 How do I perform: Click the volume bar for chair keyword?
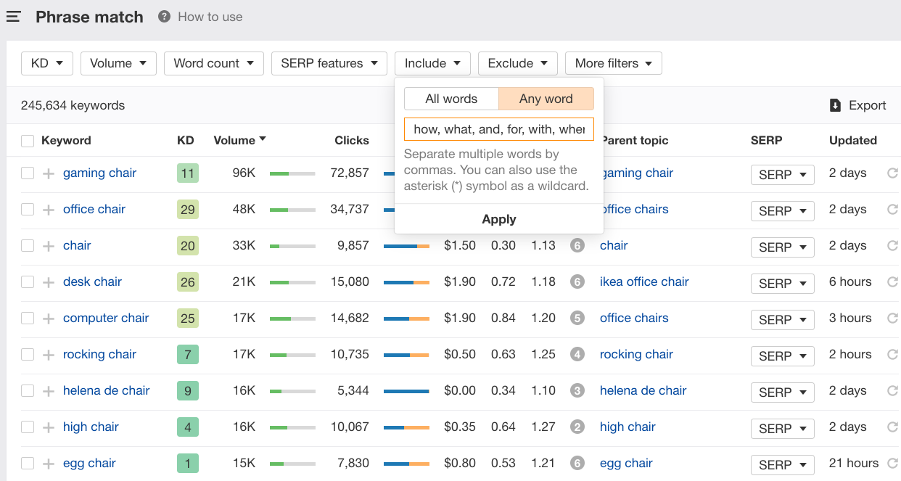click(292, 246)
